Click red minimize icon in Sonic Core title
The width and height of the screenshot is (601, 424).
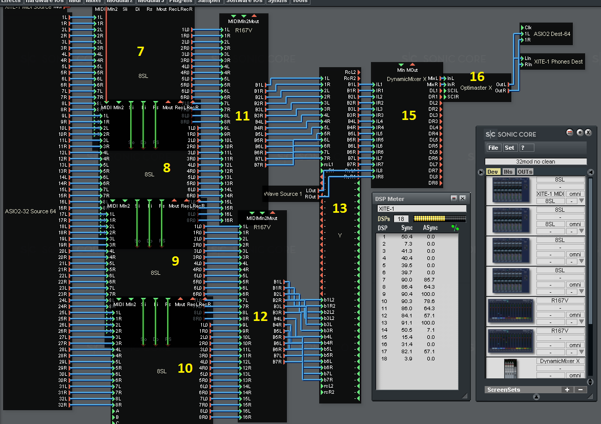click(x=570, y=132)
